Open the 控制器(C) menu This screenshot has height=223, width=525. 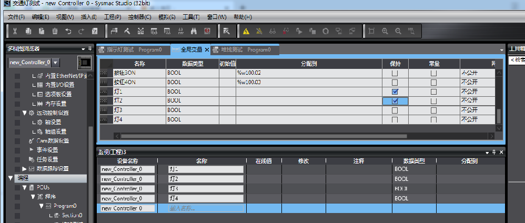[x=139, y=17]
